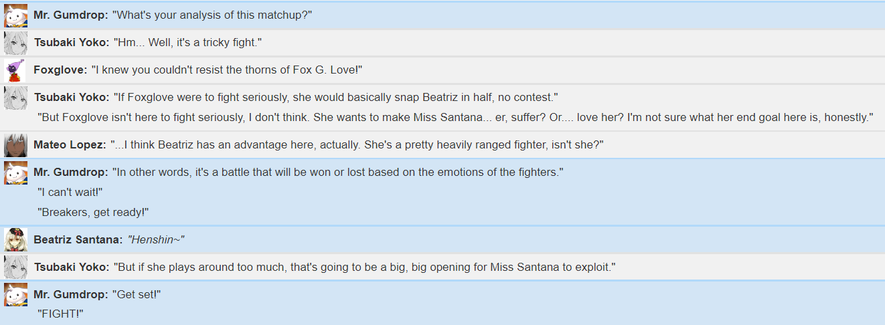This screenshot has height=325, width=885.
Task: Click the Mateo Lopez speaker name
Action: (70, 145)
